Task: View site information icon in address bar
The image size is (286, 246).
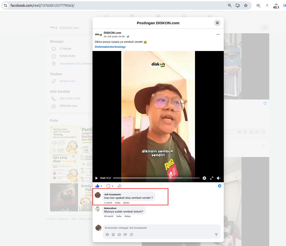Action: 6,5
